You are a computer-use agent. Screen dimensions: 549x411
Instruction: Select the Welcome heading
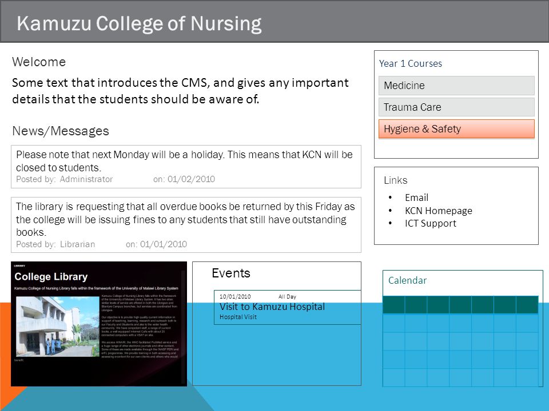(39, 62)
